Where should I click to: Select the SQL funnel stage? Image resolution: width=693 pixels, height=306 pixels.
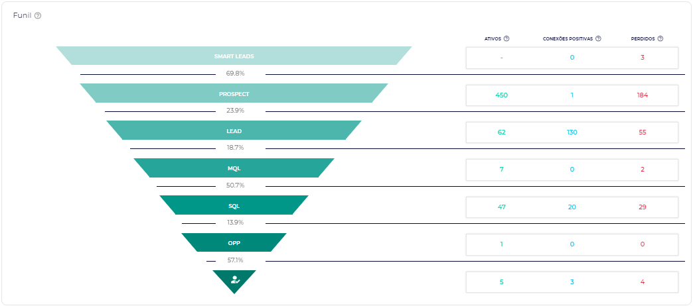tap(234, 206)
